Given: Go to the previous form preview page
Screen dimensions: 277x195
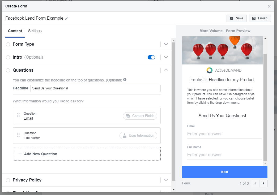Looking at the screenshot, I should 255,183.
